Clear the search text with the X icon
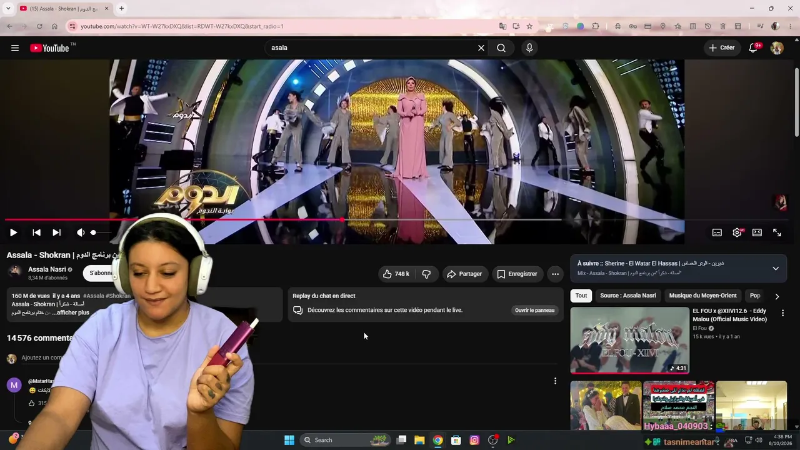The image size is (800, 450). (481, 48)
